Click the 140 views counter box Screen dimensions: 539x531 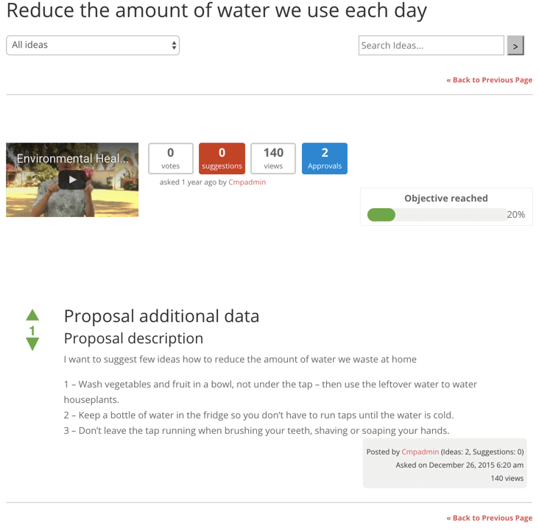pyautogui.click(x=273, y=158)
